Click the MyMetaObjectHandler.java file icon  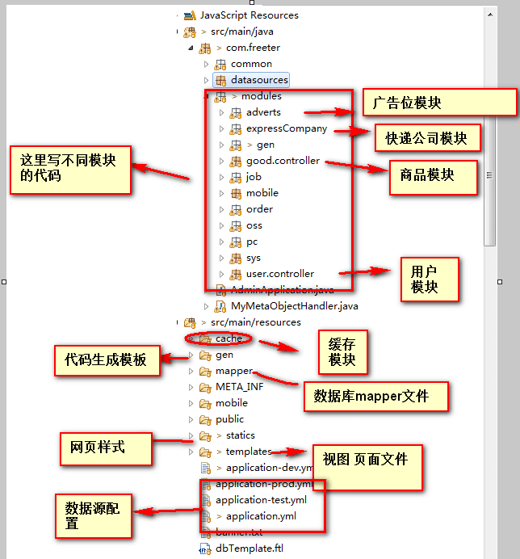pyautogui.click(x=220, y=307)
